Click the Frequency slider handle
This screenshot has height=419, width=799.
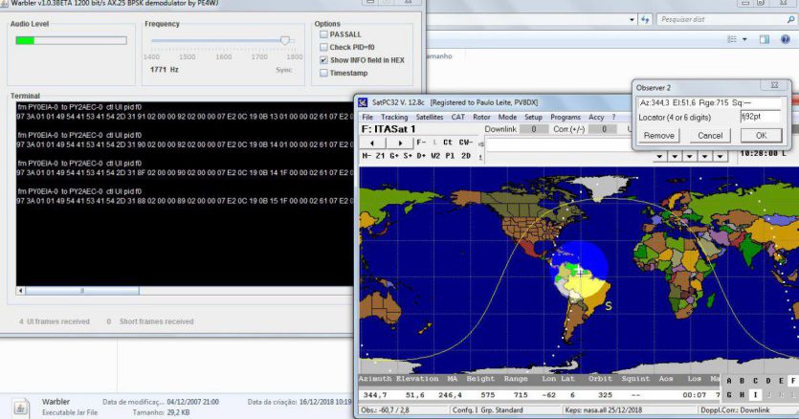pos(284,40)
